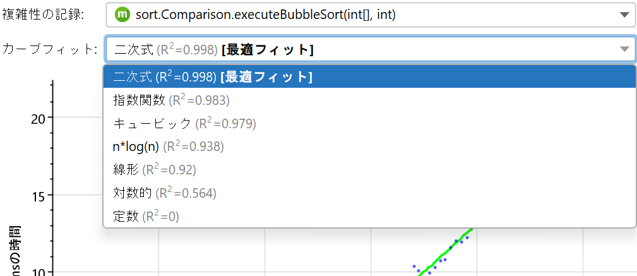Click the 10 tick label on Y axis

(x=39, y=272)
